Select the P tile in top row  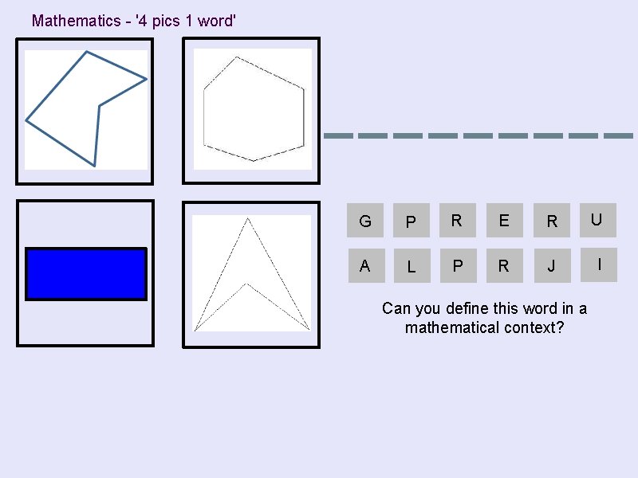412,221
